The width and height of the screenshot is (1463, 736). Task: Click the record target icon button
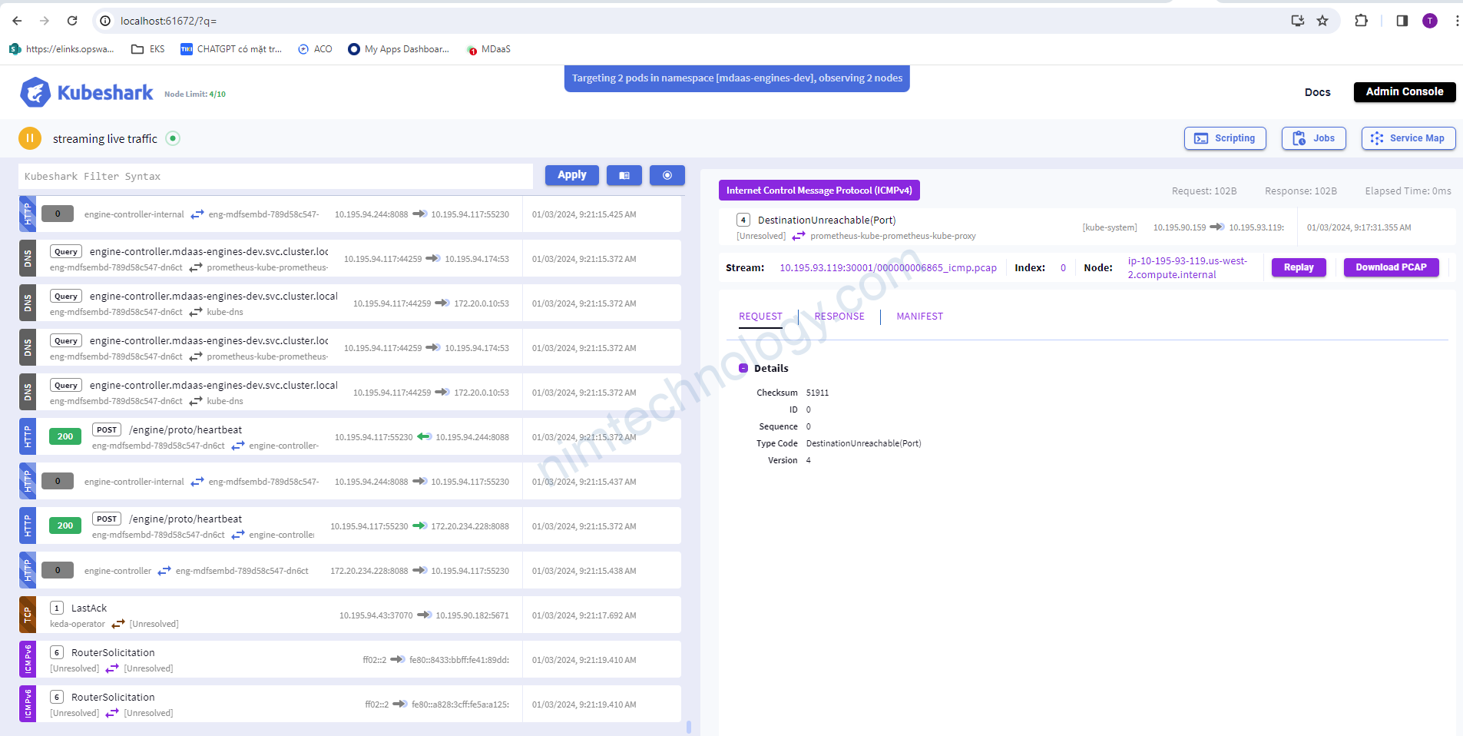(667, 175)
